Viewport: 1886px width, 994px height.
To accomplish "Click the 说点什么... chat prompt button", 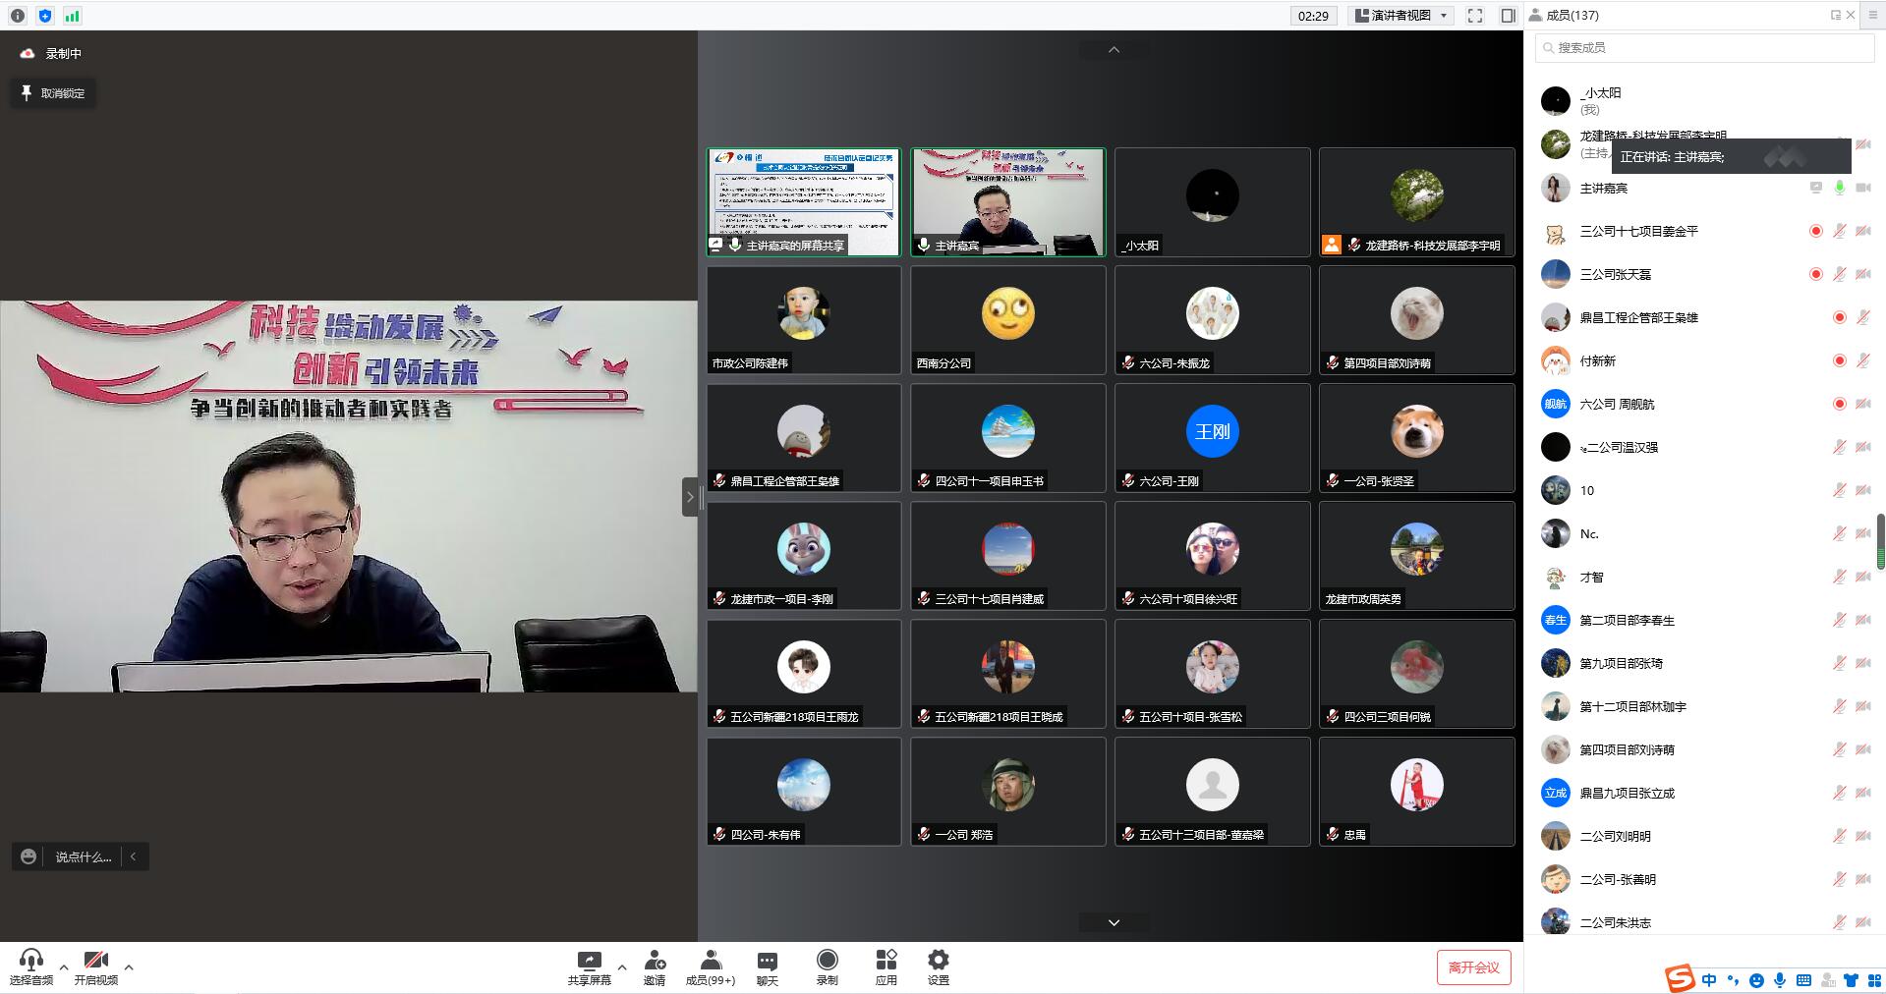I will click(83, 856).
